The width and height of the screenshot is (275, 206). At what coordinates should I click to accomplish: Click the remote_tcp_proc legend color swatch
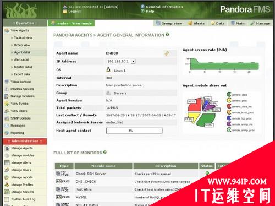(x=229, y=118)
